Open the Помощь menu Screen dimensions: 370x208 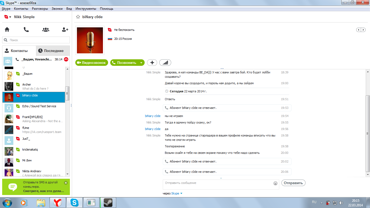(x=106, y=9)
